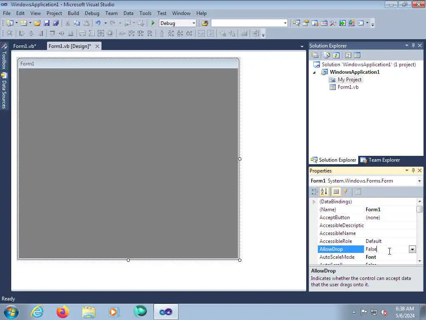Screen dimensions: 426x320
Task: Open the Properties Window toolbar icon
Action: (306, 23)
